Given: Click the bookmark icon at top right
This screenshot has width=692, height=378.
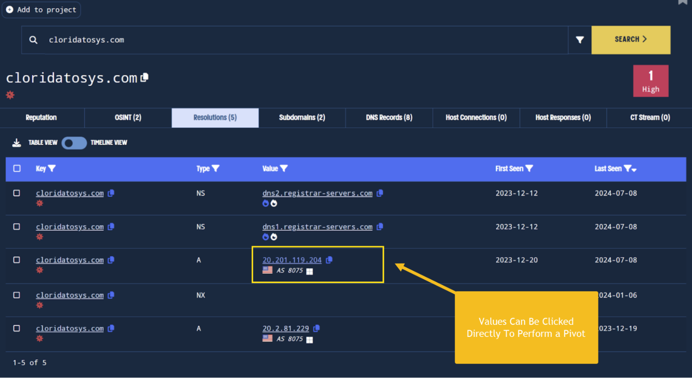Looking at the screenshot, I should pyautogui.click(x=682, y=2).
